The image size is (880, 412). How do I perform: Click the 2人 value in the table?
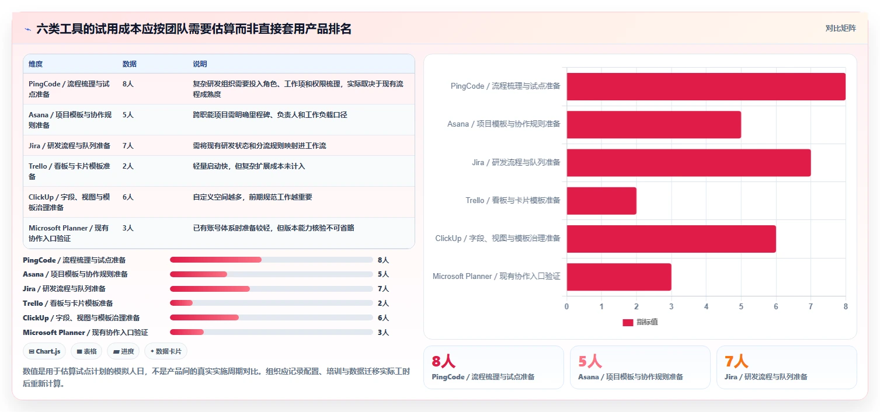pyautogui.click(x=128, y=166)
